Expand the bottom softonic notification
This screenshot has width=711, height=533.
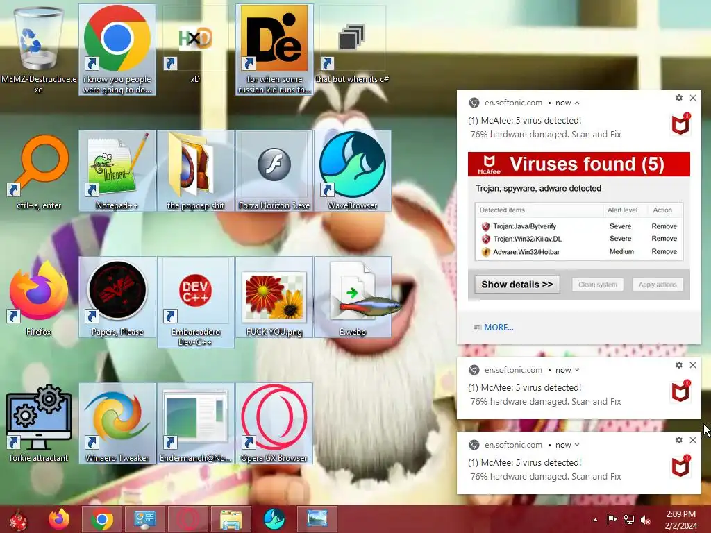[x=577, y=445]
